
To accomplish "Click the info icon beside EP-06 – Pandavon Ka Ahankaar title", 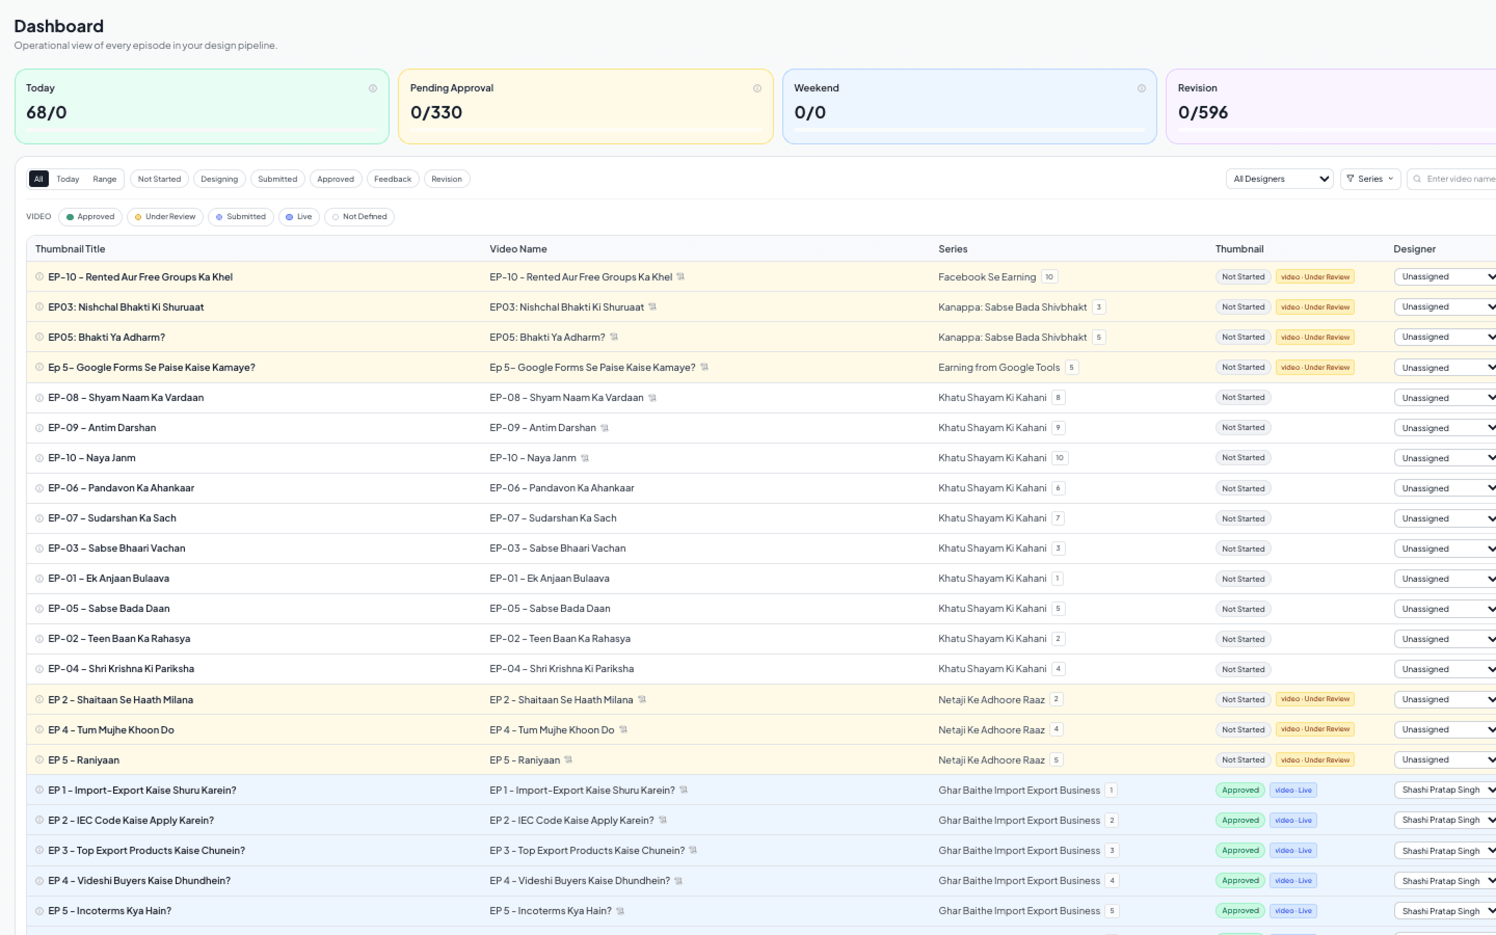I will tap(39, 488).
